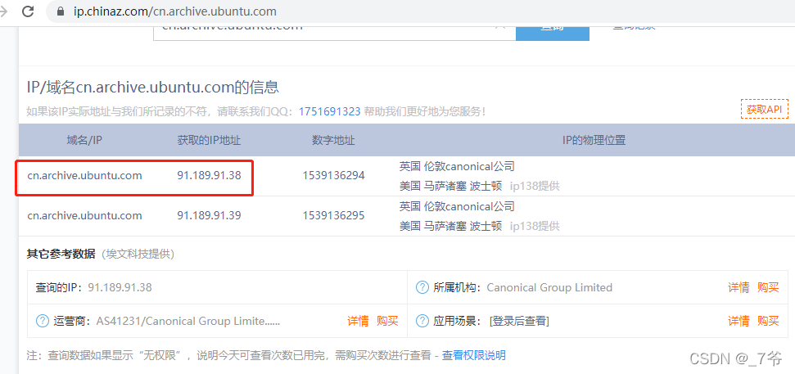Open 详情 for the 所属机构 row
Image resolution: width=795 pixels, height=374 pixels.
pyautogui.click(x=739, y=287)
